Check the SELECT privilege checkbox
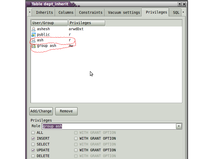 pyautogui.click(x=33, y=144)
